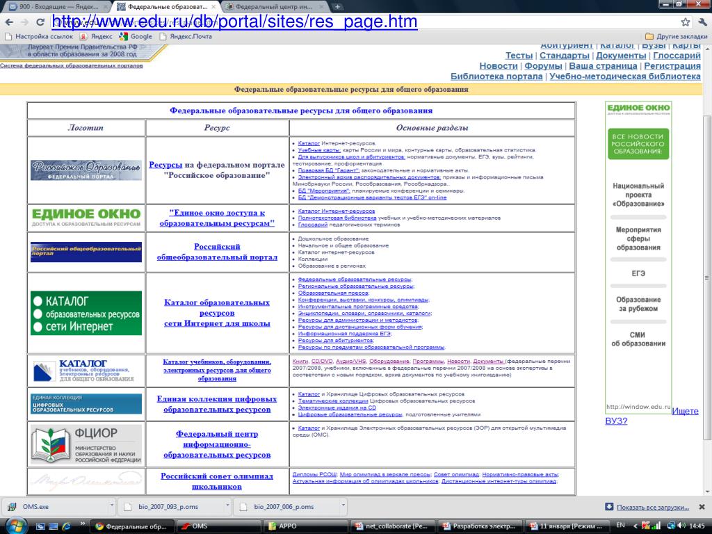Switch to the Федеральный центр ин... tab
Image resolution: width=712 pixels, height=534 pixels.
pos(274,7)
